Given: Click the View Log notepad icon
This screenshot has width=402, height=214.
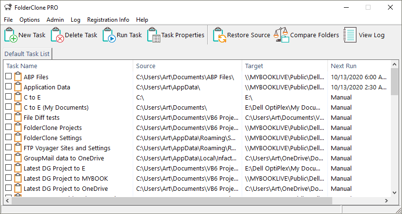Looking at the screenshot, I should [350, 35].
